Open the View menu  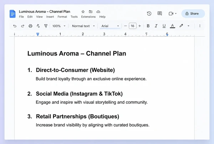point(40,17)
